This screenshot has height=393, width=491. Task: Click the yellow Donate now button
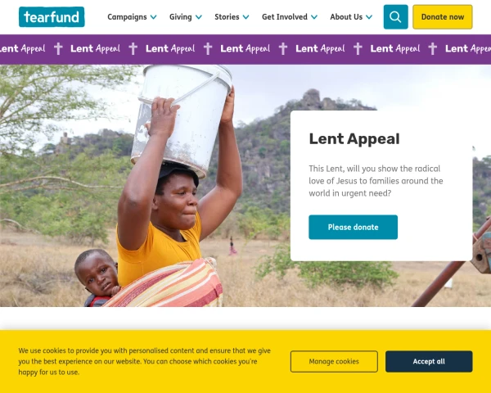pyautogui.click(x=443, y=17)
